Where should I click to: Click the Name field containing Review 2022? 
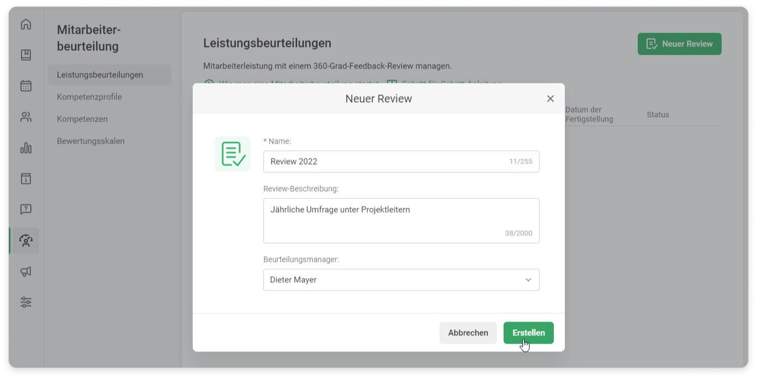(x=387, y=162)
